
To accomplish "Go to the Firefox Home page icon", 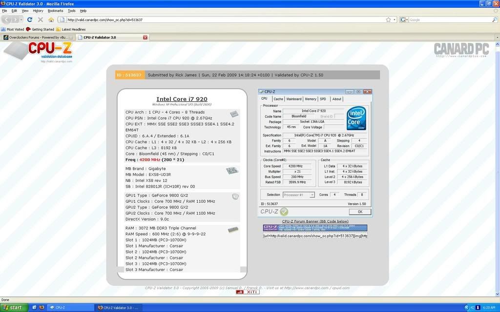I will [51, 19].
